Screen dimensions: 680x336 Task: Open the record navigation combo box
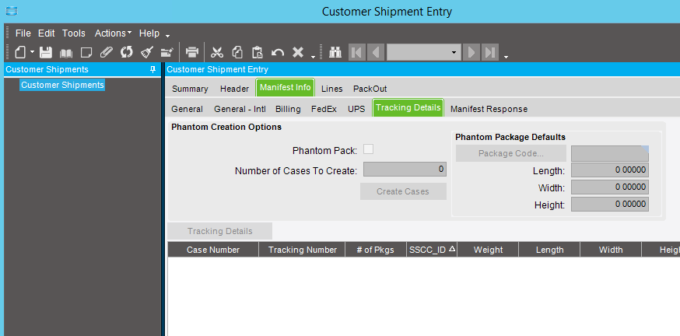click(424, 52)
